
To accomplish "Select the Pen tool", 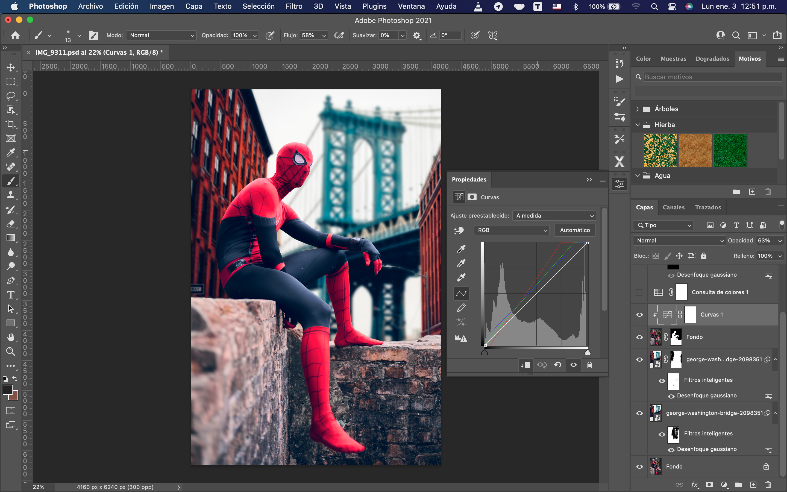I will point(11,280).
